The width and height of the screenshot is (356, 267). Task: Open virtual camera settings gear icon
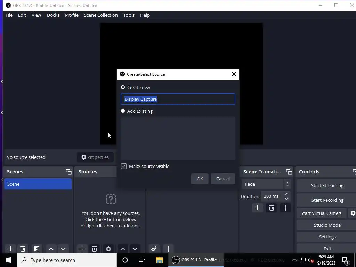tap(353, 213)
